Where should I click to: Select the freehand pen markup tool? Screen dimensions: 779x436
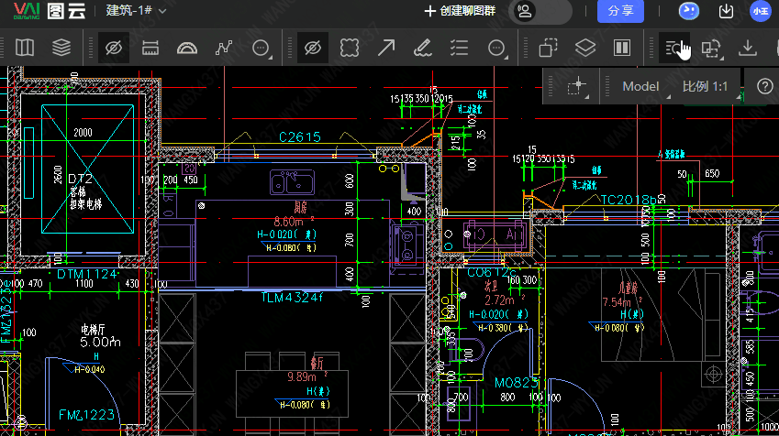(423, 48)
